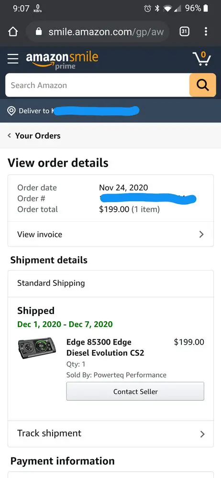Open the browser tab switcher showing 31
221x478 pixels.
click(x=184, y=32)
